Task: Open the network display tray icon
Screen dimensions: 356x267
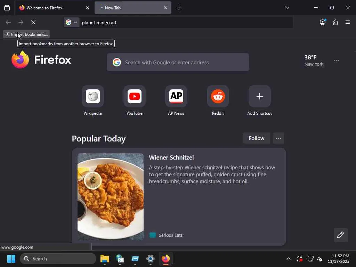Action: pyautogui.click(x=310, y=259)
